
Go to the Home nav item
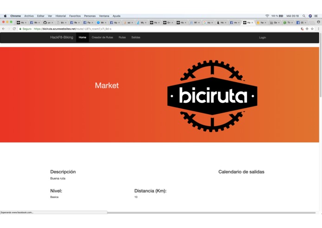(82, 37)
